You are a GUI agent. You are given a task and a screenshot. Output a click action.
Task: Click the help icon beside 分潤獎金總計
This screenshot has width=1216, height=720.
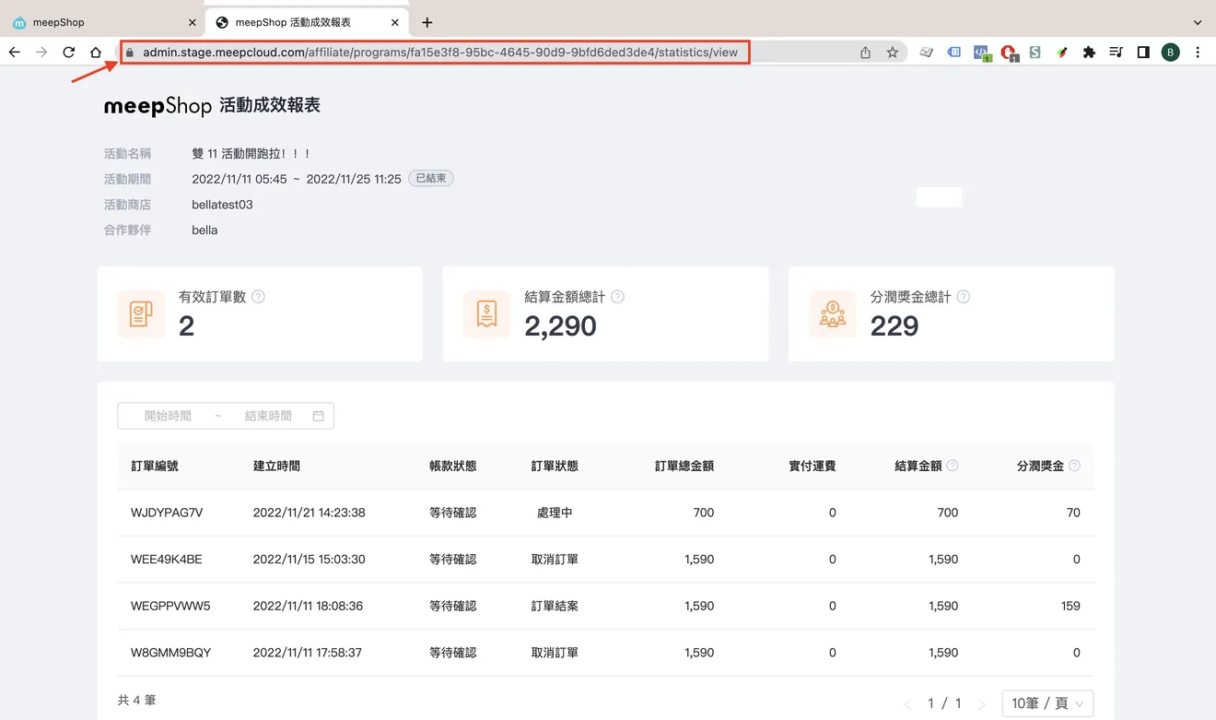click(x=963, y=297)
